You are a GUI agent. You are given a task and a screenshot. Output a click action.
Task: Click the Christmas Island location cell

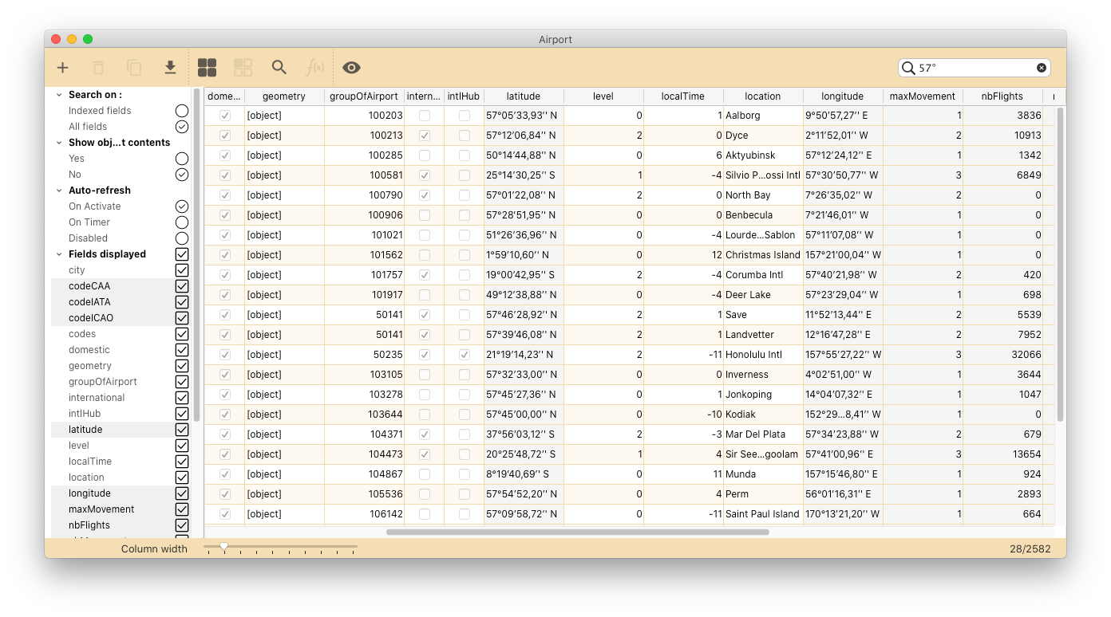coord(763,255)
